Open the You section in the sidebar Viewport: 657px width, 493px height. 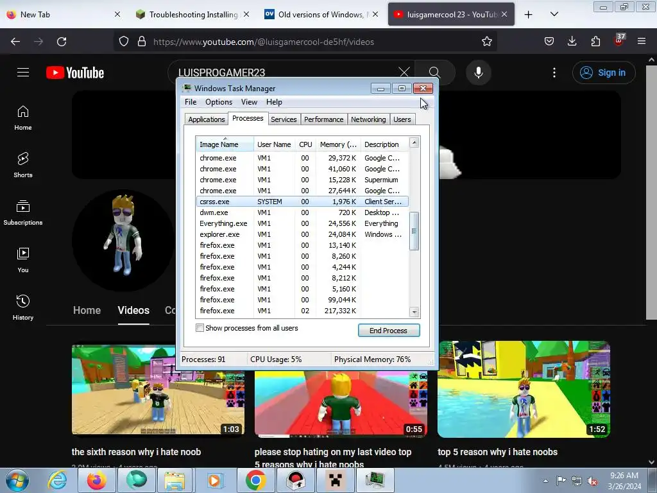[23, 260]
